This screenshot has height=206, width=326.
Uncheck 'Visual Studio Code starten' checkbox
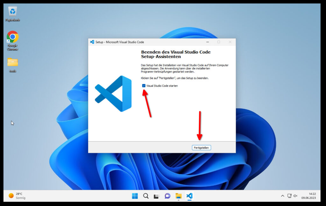[144, 86]
